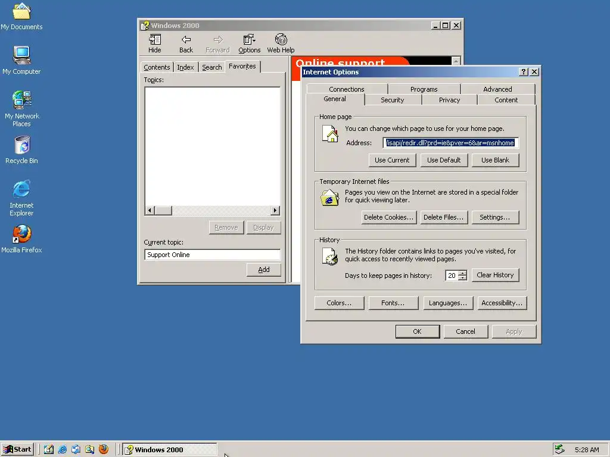This screenshot has height=457, width=610.
Task: Click the Temporary Internet files folder icon
Action: coord(329,198)
